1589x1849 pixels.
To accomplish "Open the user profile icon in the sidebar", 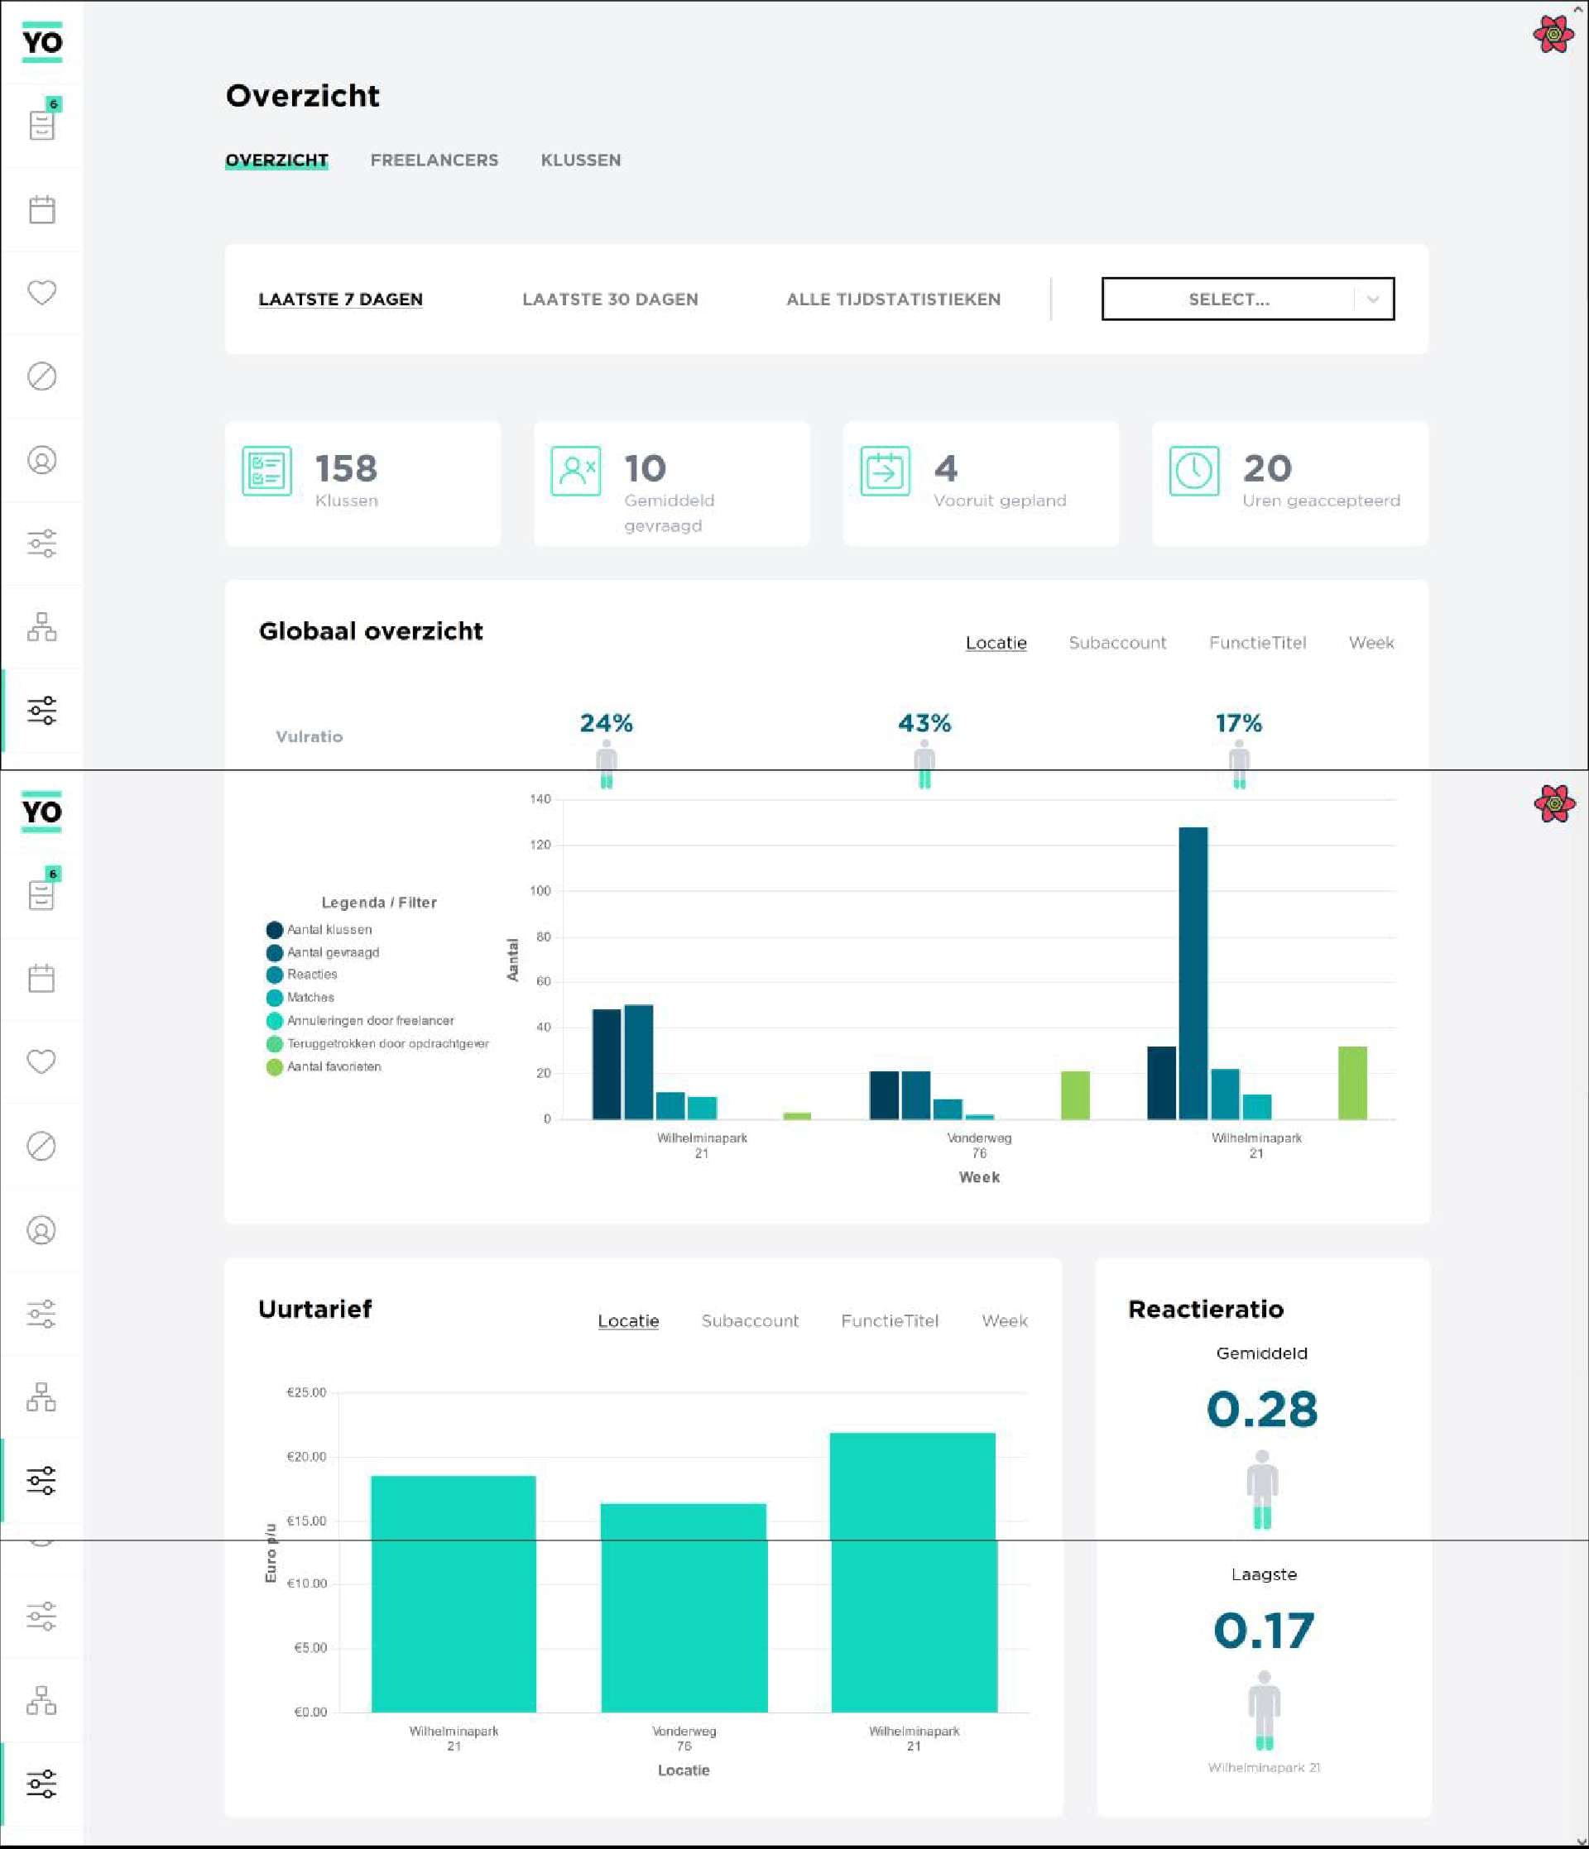I will 42,461.
